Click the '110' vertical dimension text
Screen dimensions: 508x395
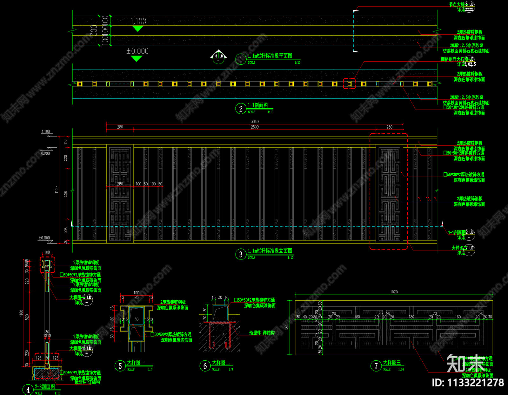(x=65, y=142)
